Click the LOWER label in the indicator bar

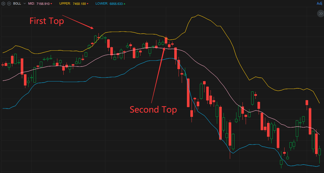(x=102, y=4)
